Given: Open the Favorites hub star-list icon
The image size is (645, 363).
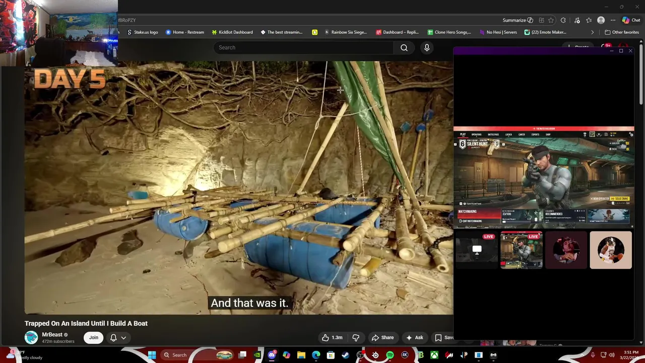Looking at the screenshot, I should coord(589,20).
